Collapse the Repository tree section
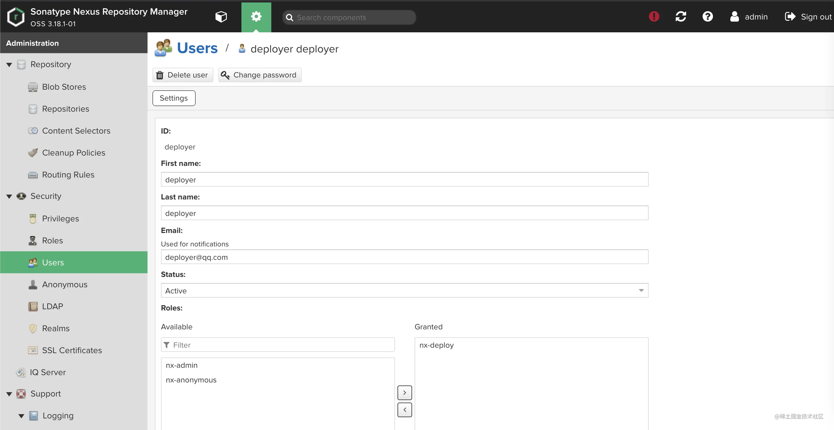Image resolution: width=834 pixels, height=430 pixels. [x=9, y=65]
